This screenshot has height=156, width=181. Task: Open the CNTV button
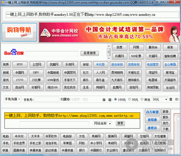point(36,73)
